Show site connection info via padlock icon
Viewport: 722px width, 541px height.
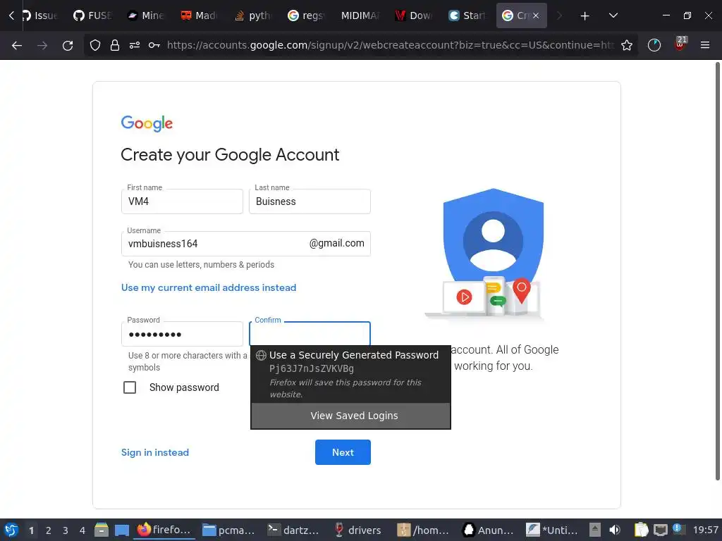(115, 45)
